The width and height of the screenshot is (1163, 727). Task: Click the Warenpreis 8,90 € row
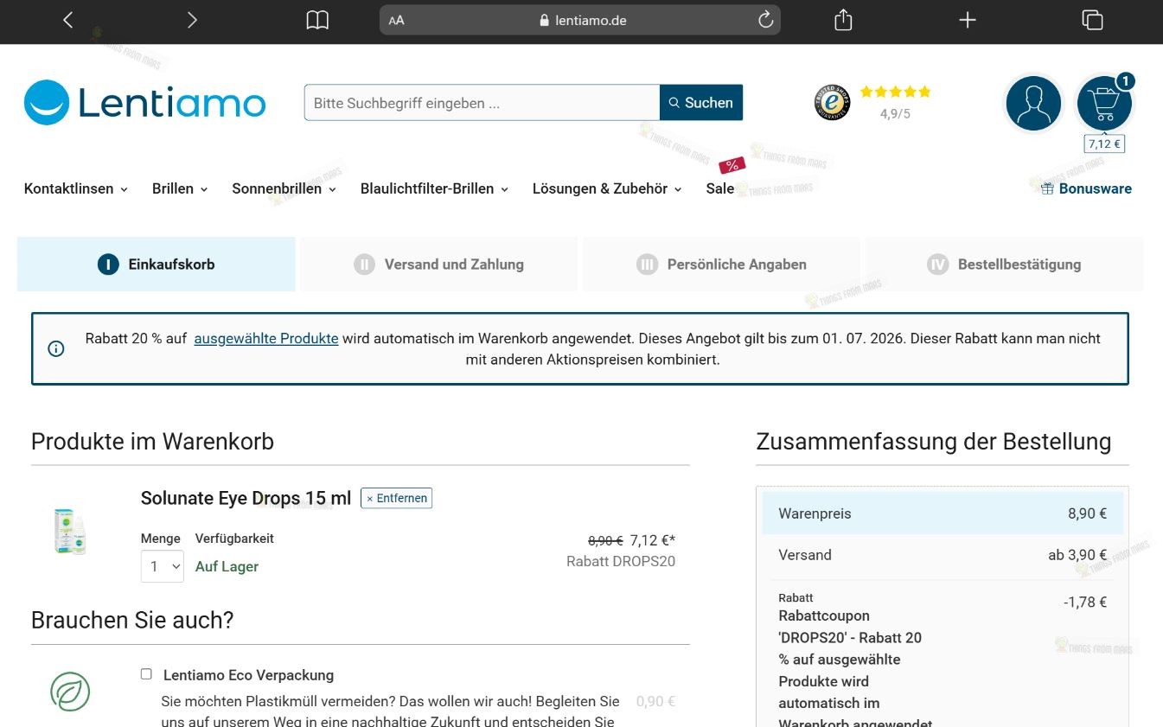click(x=943, y=513)
